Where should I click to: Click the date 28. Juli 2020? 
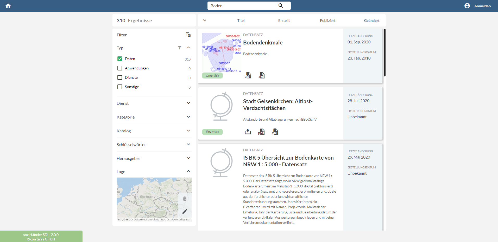click(358, 101)
